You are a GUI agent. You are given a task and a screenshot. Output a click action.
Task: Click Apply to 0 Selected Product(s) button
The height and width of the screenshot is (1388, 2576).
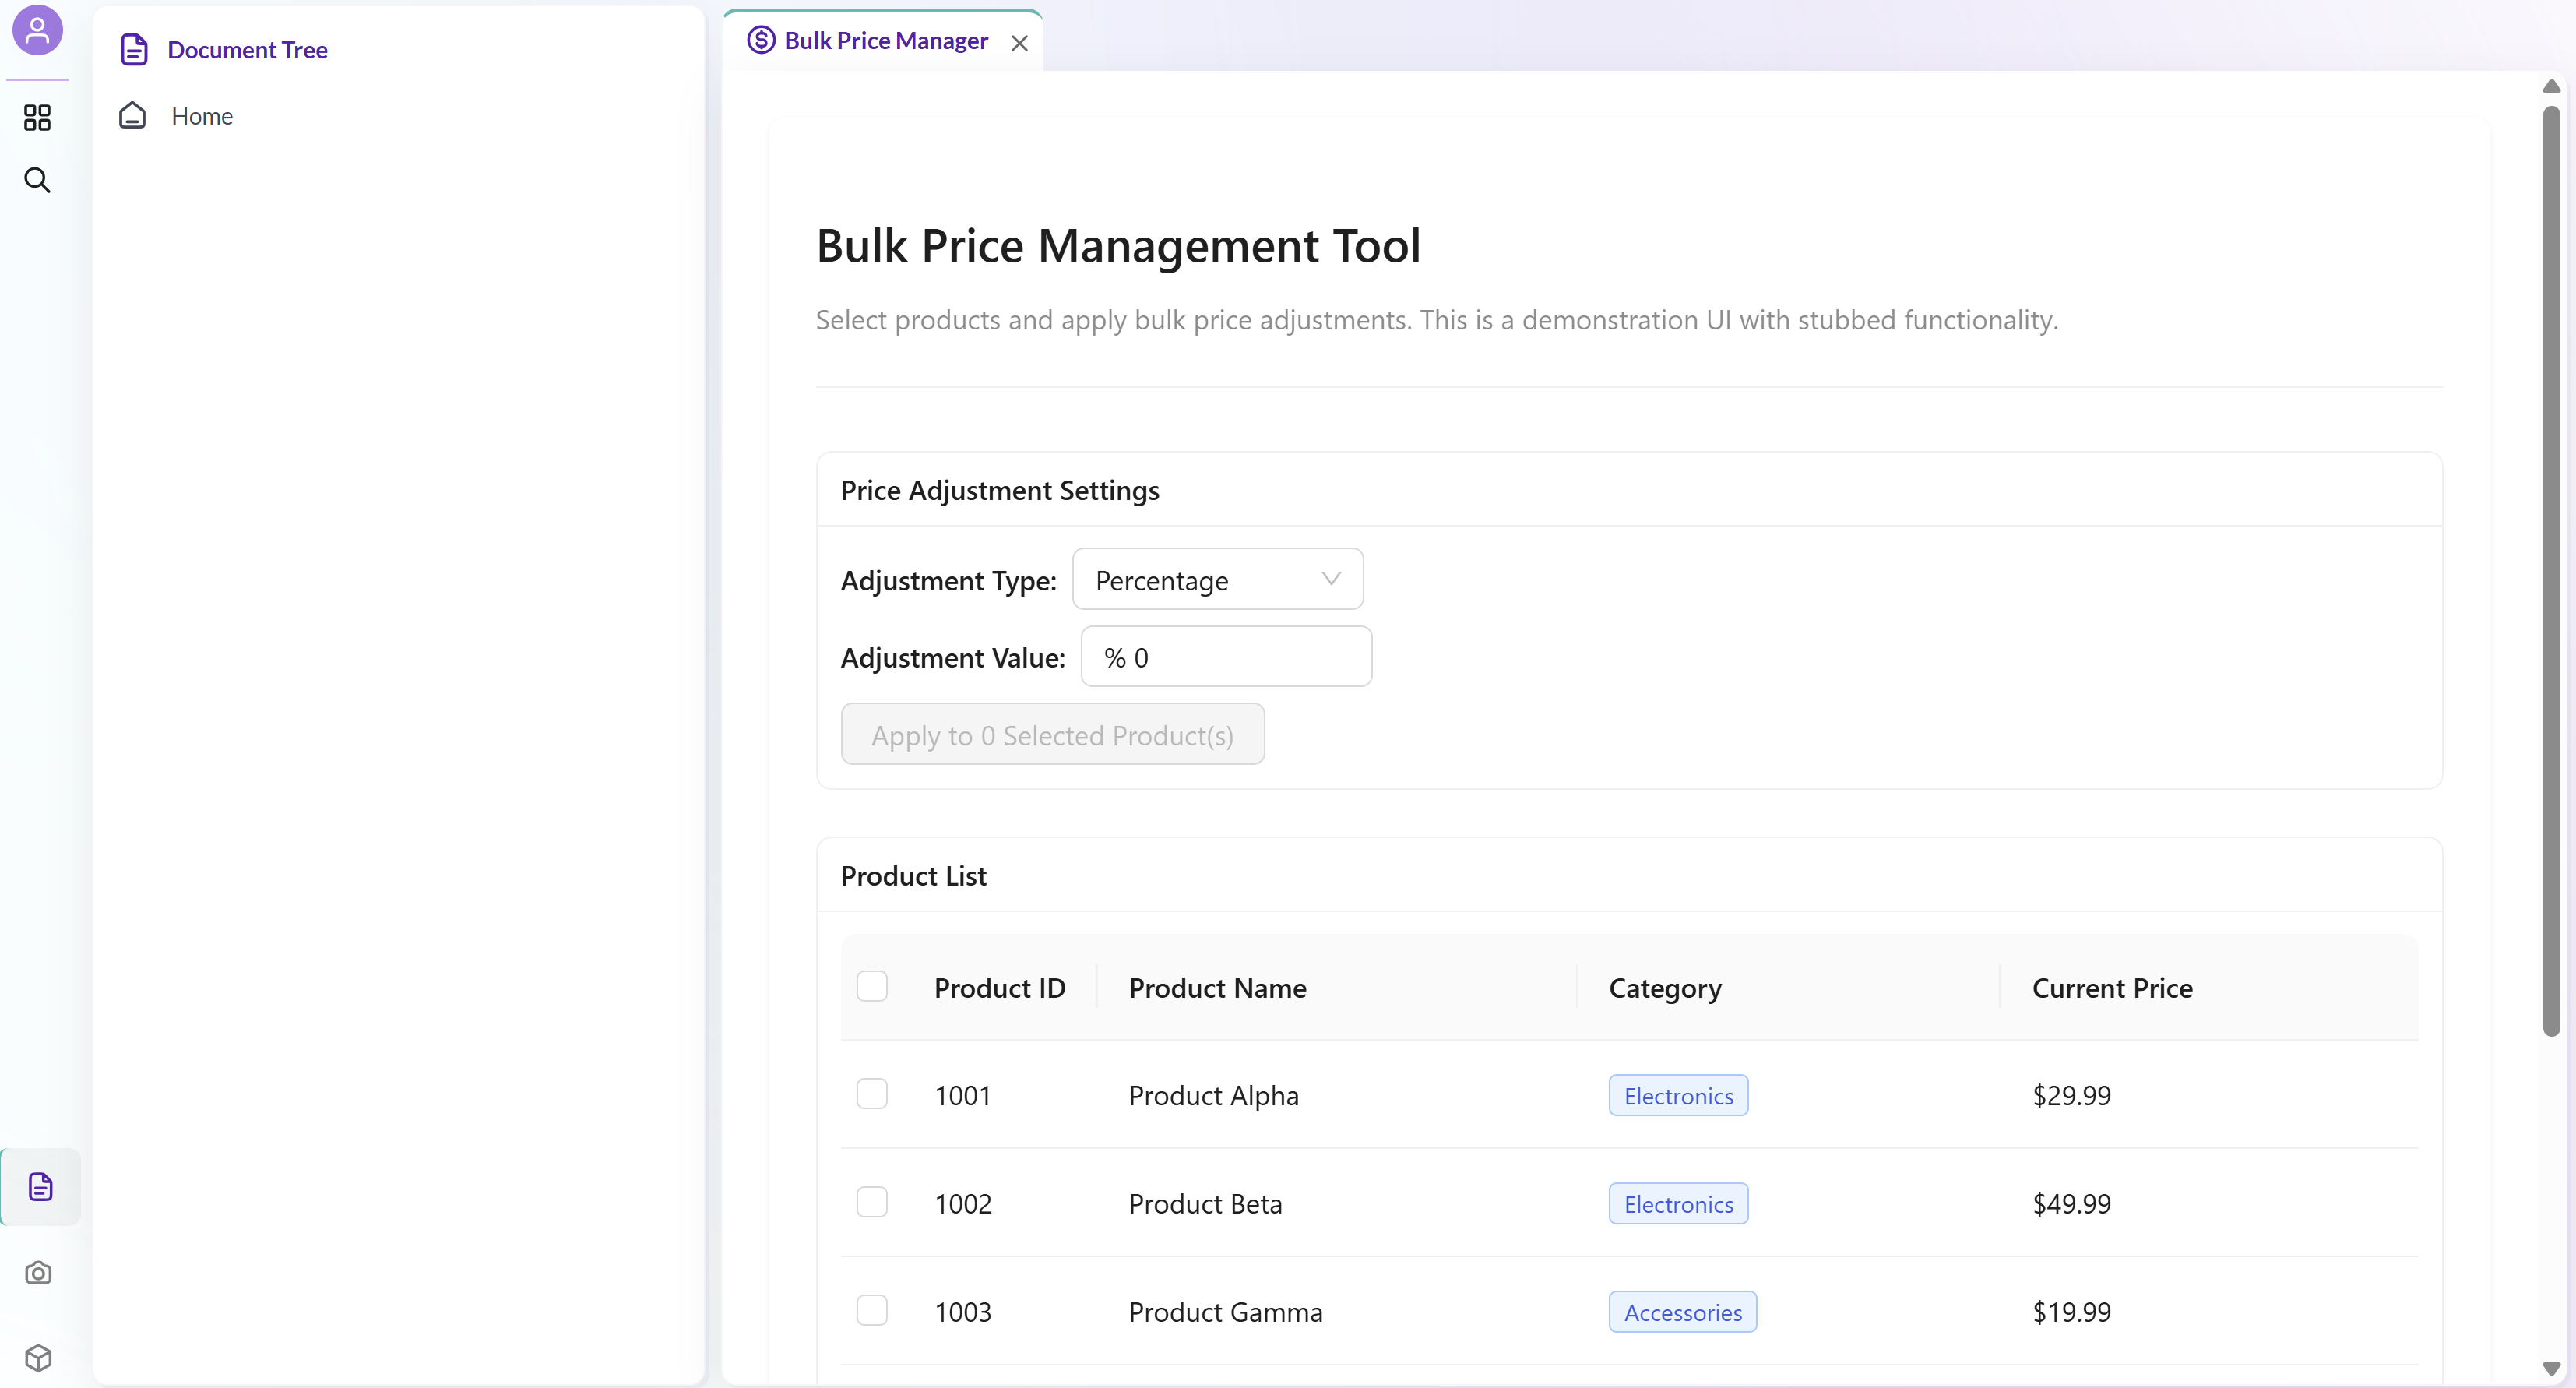tap(1052, 735)
